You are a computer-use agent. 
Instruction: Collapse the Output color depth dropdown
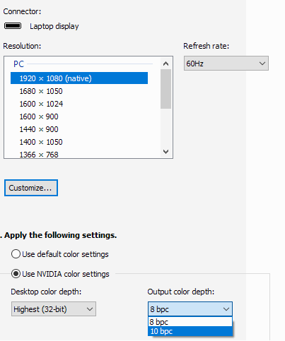[x=190, y=309]
